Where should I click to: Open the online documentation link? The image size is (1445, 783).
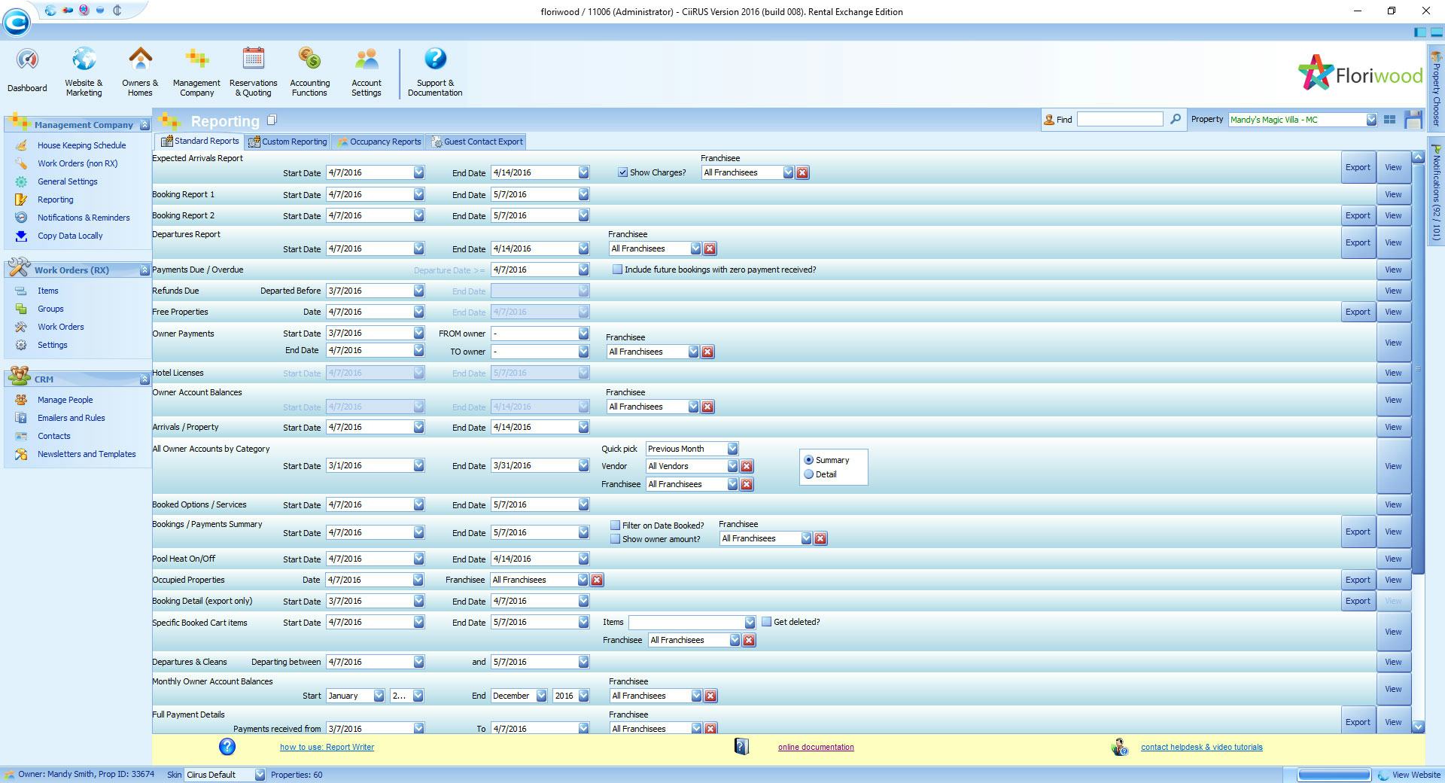pos(816,748)
